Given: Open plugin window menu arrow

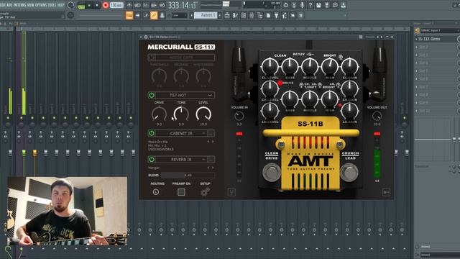Looking at the screenshot, I should coord(141,37).
